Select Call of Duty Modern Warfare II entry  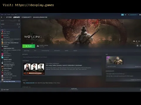pyautogui.click(x=12, y=39)
